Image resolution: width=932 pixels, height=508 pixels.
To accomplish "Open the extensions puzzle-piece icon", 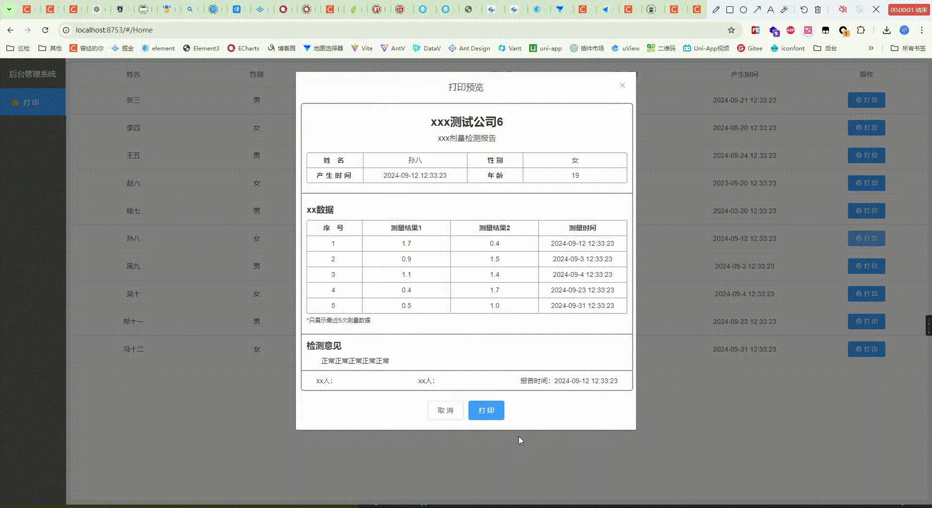I will (861, 30).
